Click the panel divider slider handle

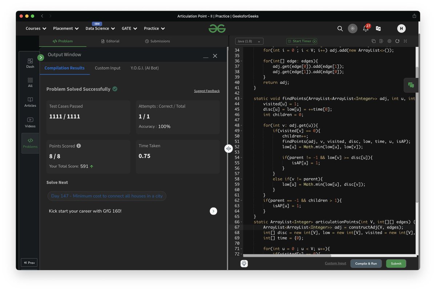click(229, 149)
